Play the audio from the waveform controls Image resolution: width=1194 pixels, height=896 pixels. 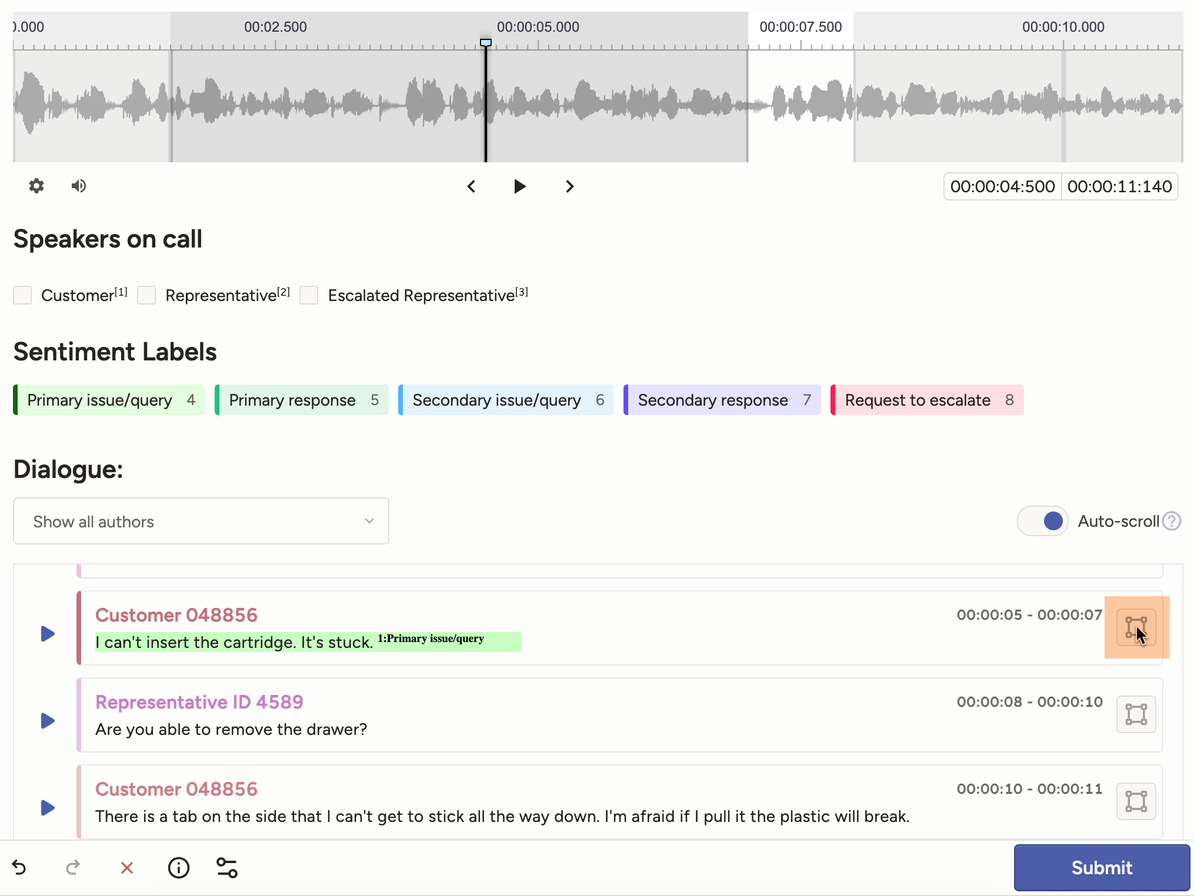point(519,186)
